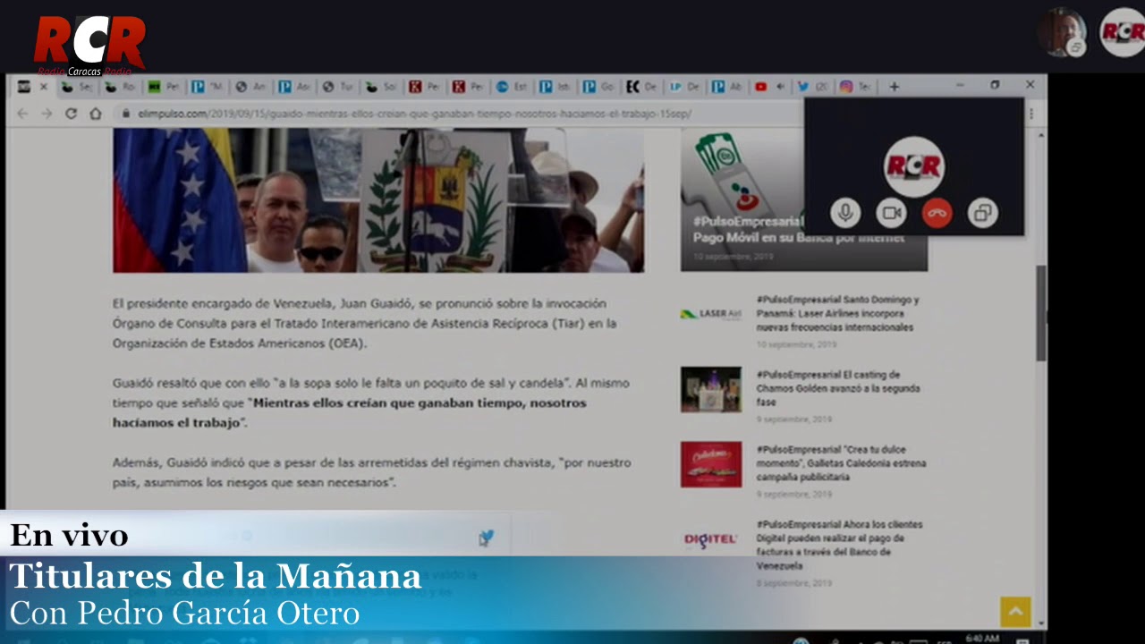Click the audio speaker icon on the YouTube tab
Screen dimensions: 1145x644
[x=781, y=87]
